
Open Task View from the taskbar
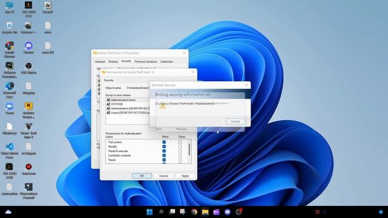[x=172, y=212]
